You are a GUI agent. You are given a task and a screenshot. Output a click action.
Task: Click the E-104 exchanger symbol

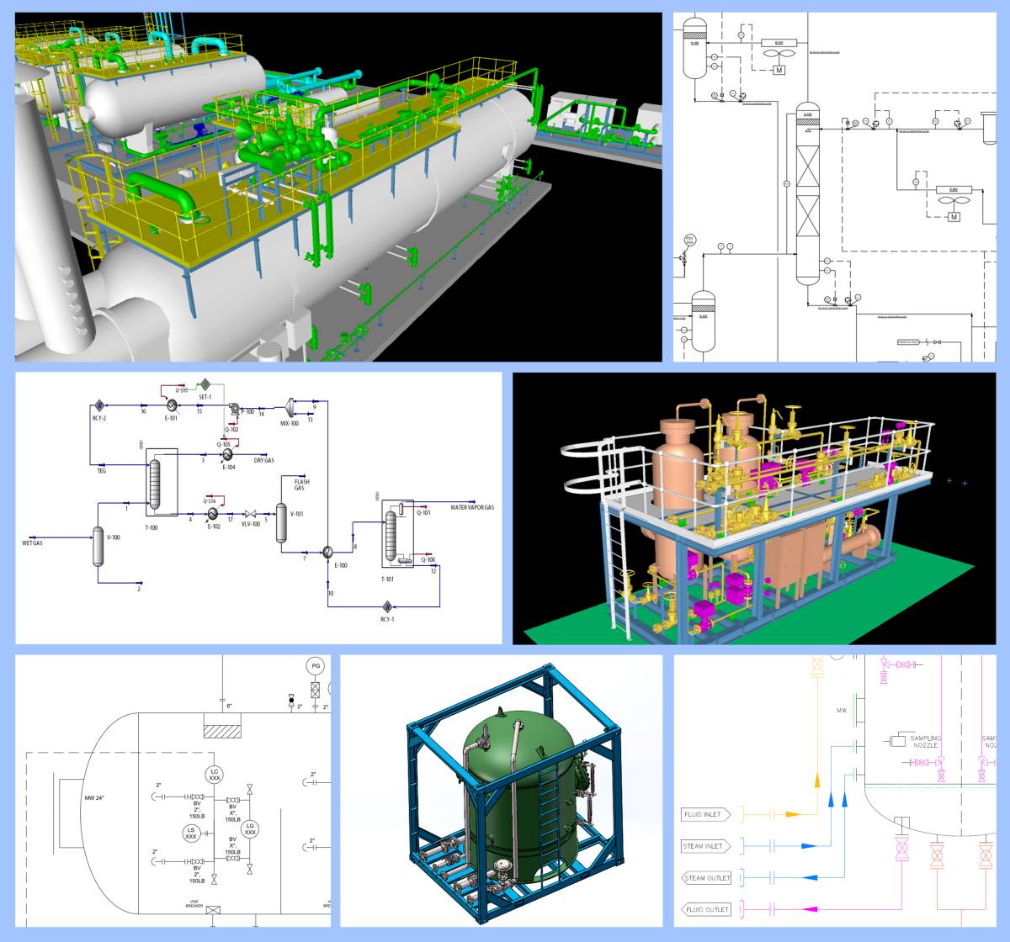click(227, 453)
